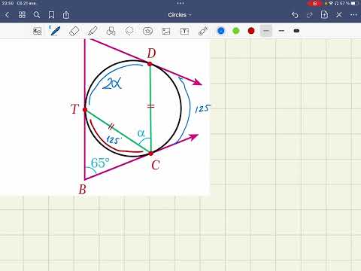Bookmark this page

coord(51,15)
